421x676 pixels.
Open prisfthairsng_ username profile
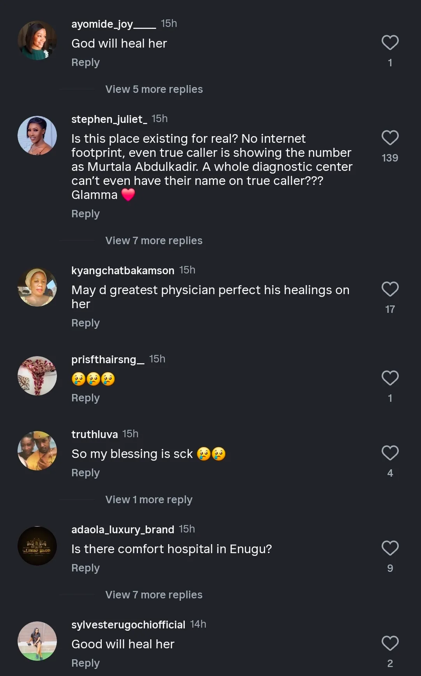(x=108, y=359)
